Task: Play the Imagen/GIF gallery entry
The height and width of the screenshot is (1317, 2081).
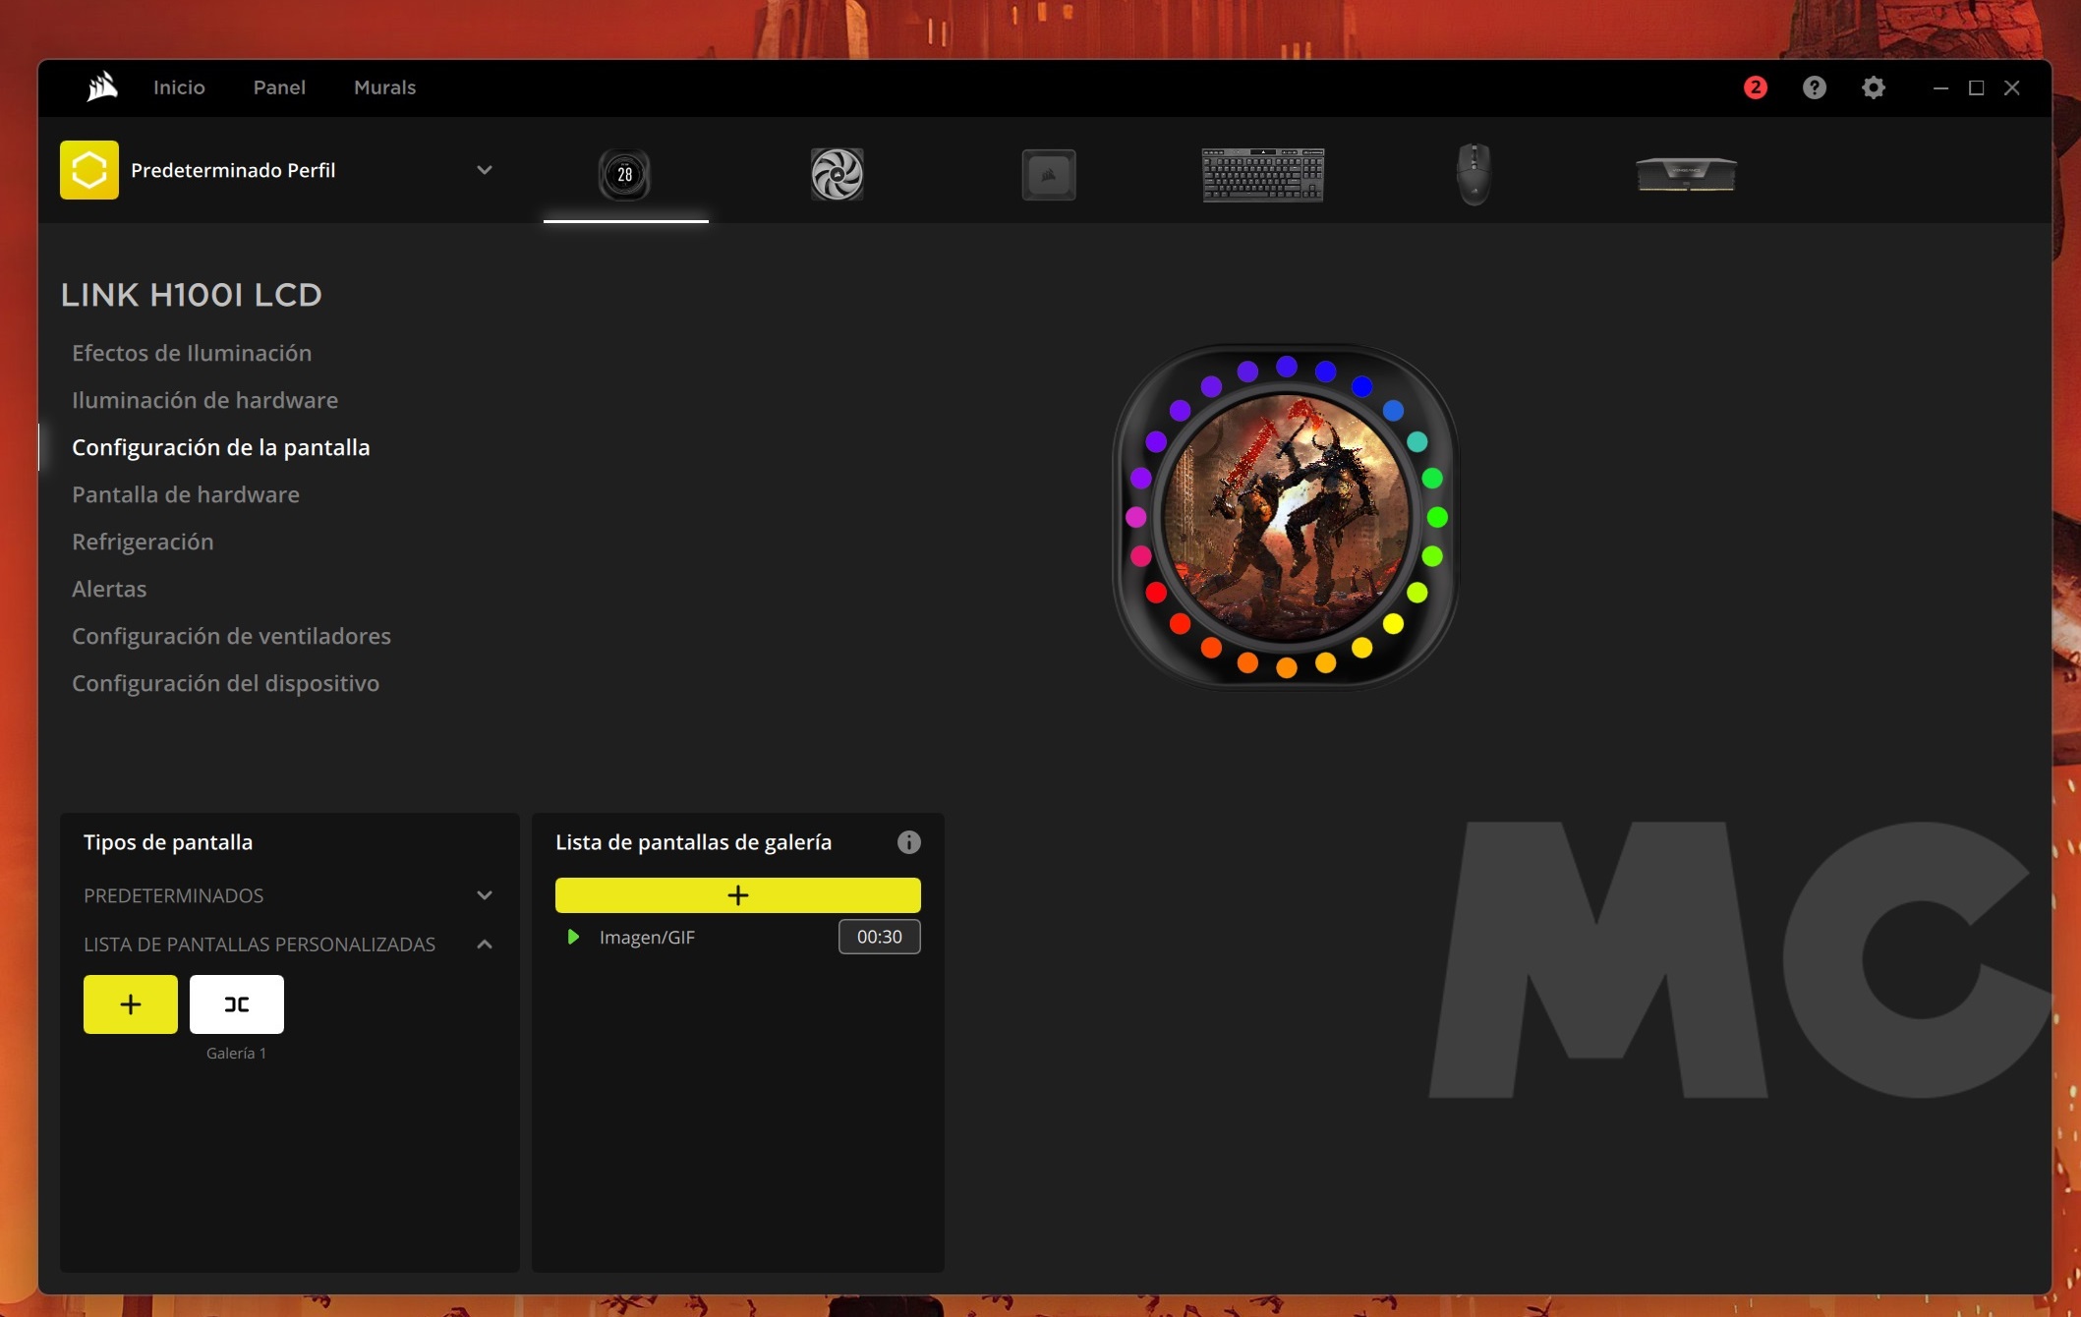Action: click(x=573, y=937)
